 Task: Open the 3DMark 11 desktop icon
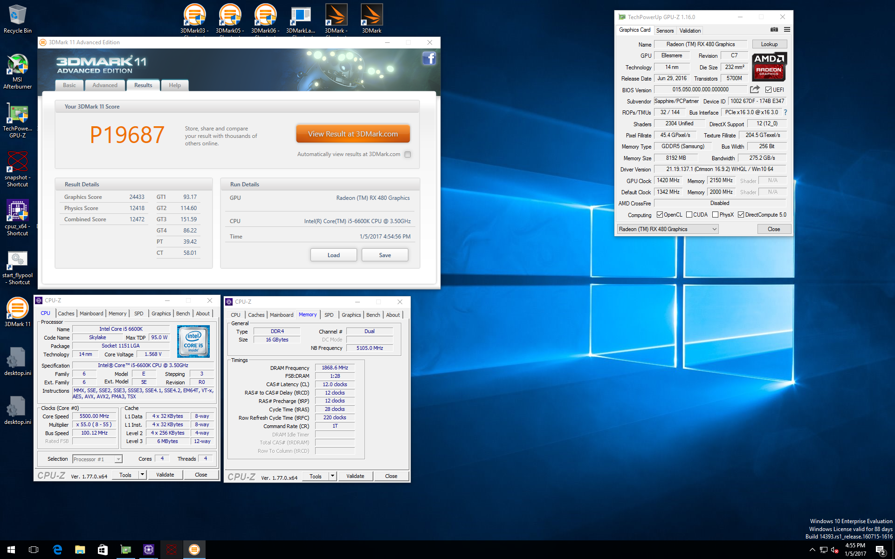click(17, 312)
